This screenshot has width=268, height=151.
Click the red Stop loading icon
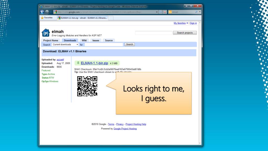(165, 12)
